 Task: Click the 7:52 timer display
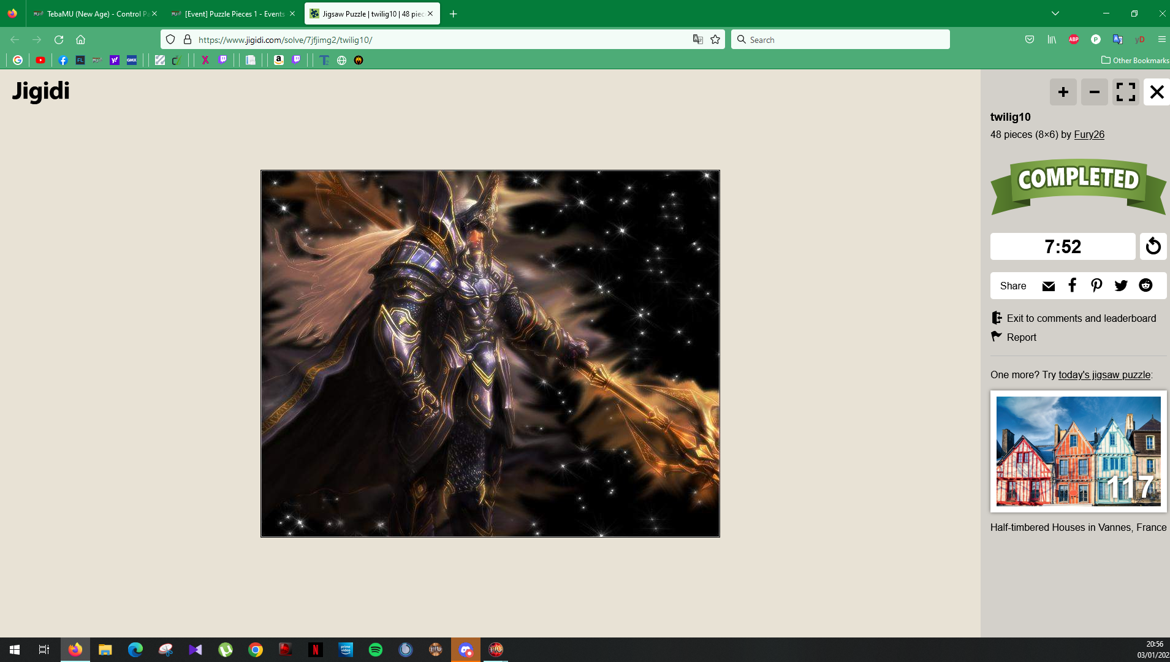click(x=1063, y=246)
